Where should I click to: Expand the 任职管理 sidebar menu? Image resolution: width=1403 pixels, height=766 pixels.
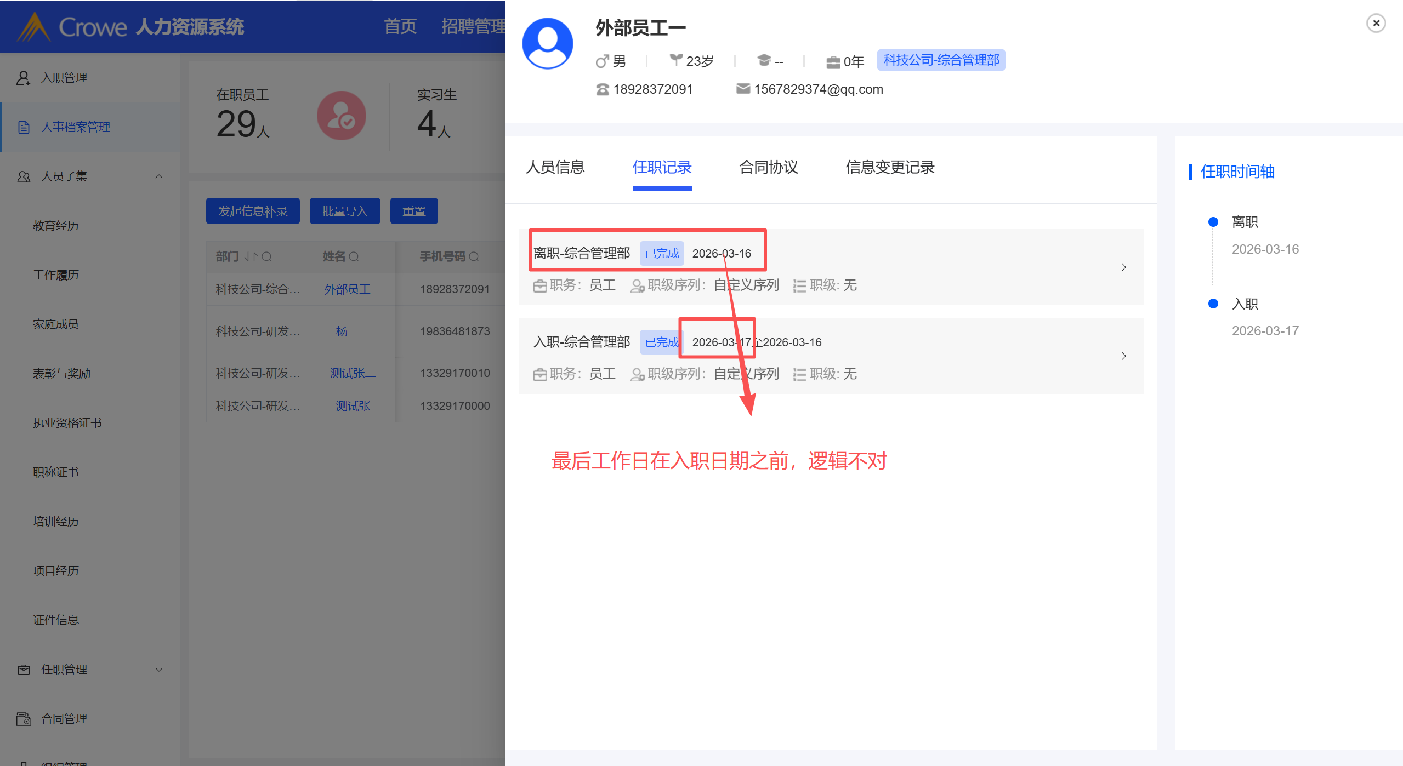159,669
